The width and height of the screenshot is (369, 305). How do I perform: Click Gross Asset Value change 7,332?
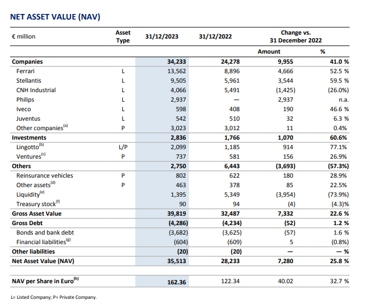(286, 213)
